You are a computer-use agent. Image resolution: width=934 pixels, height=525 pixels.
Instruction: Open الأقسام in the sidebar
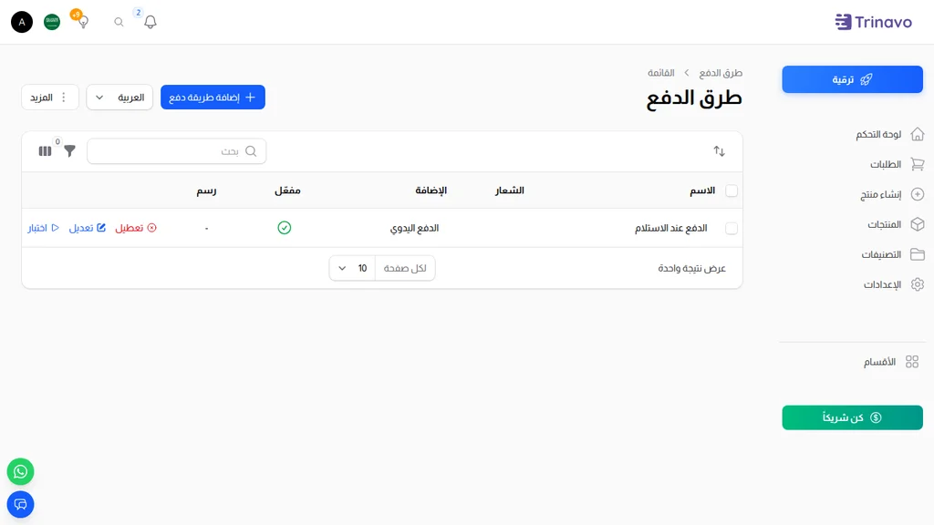pyautogui.click(x=880, y=362)
